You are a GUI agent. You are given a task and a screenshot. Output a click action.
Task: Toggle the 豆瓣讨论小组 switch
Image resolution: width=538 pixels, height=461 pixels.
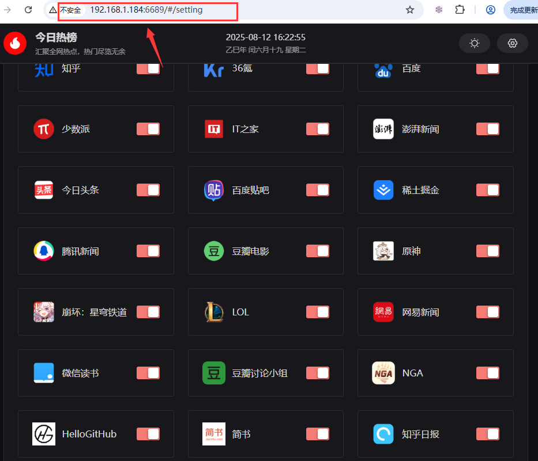point(318,373)
